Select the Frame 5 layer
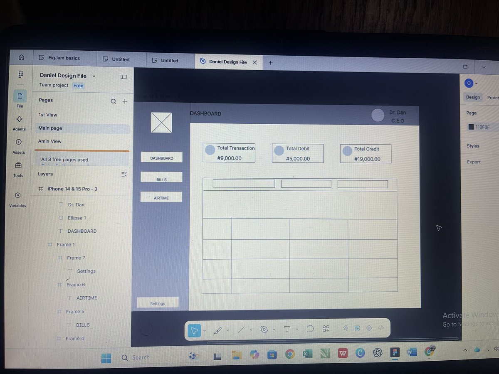 click(75, 312)
